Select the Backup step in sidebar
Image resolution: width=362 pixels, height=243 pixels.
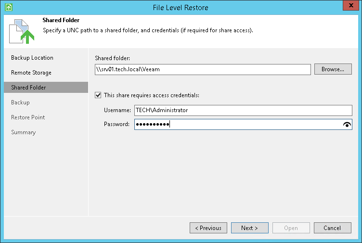pos(20,102)
